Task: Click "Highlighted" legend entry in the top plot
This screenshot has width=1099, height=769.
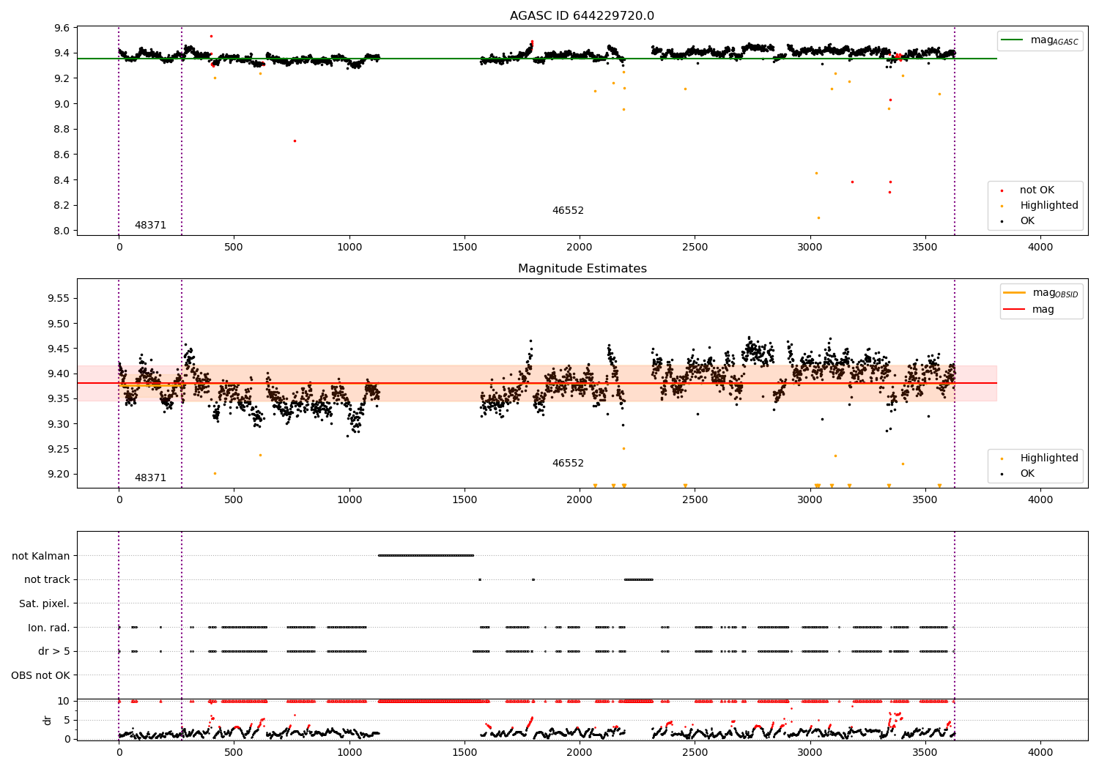Action: pos(1049,206)
